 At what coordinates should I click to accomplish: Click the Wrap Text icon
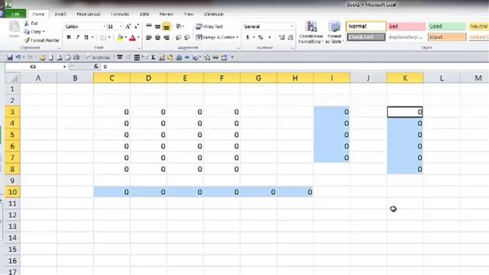pos(199,27)
